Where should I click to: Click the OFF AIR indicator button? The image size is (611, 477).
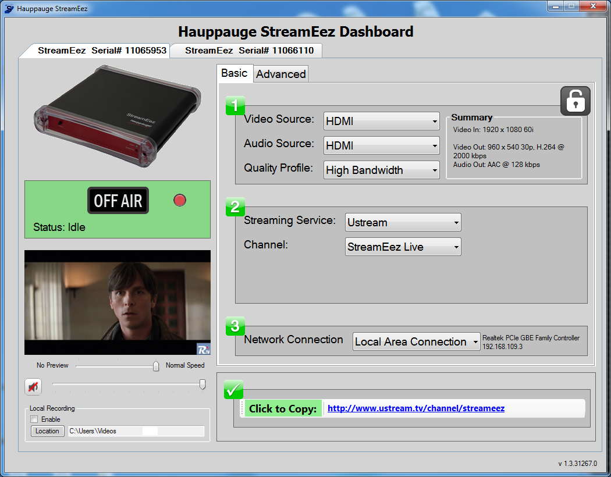[x=118, y=200]
